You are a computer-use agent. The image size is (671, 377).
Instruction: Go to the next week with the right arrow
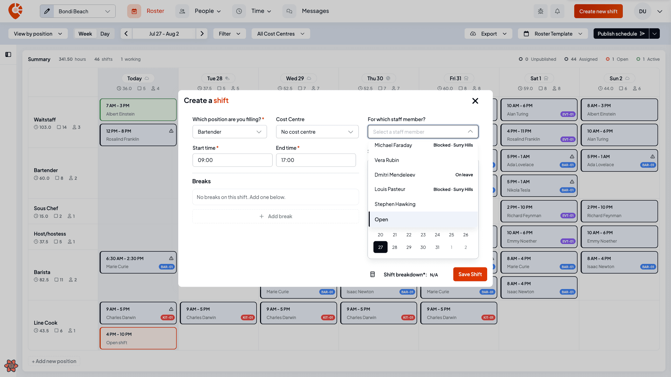[x=202, y=34]
